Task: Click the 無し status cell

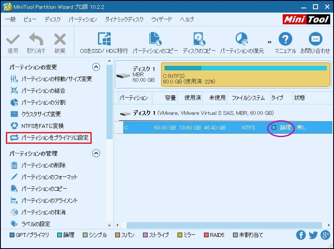Action: tap(301, 127)
